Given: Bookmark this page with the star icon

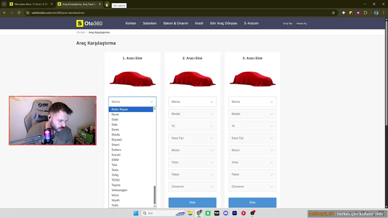Looking at the screenshot, I should pyautogui.click(x=333, y=13).
